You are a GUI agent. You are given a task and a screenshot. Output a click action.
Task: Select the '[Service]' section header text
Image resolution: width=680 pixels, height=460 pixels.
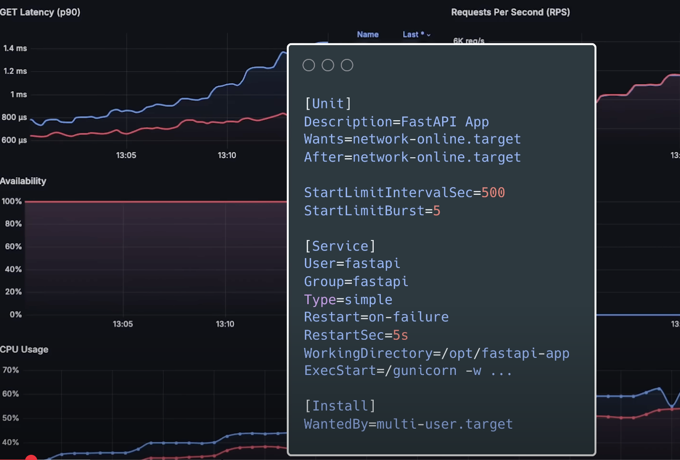[x=340, y=246]
